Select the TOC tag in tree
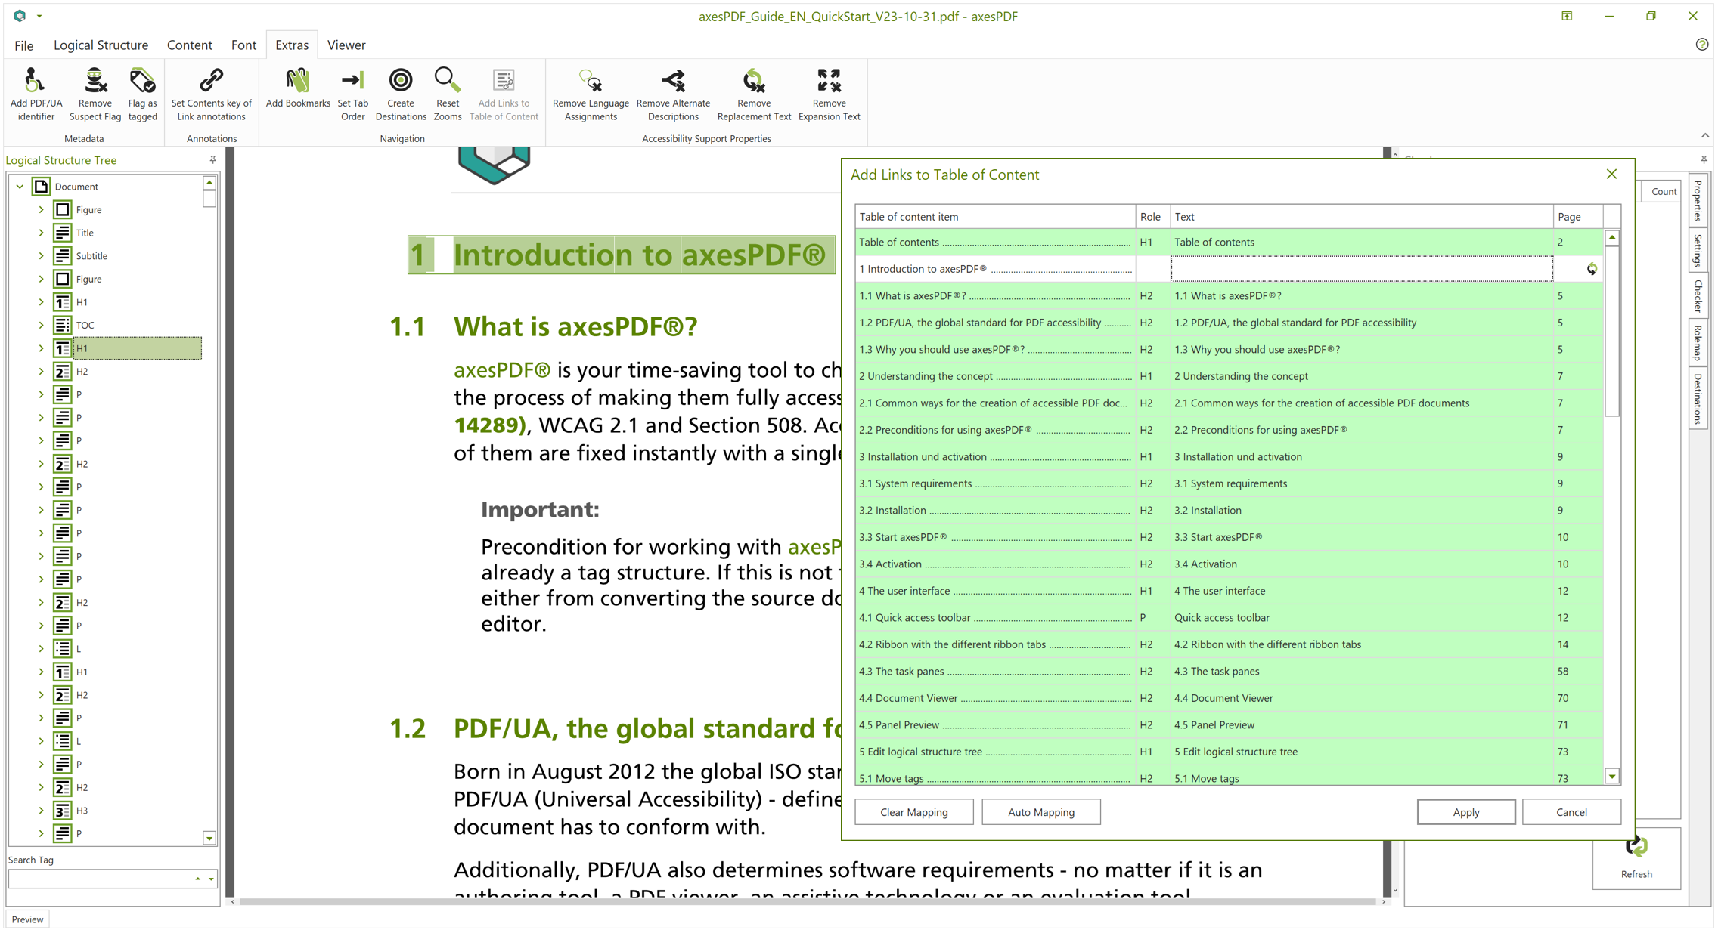The width and height of the screenshot is (1718, 933). pos(85,326)
